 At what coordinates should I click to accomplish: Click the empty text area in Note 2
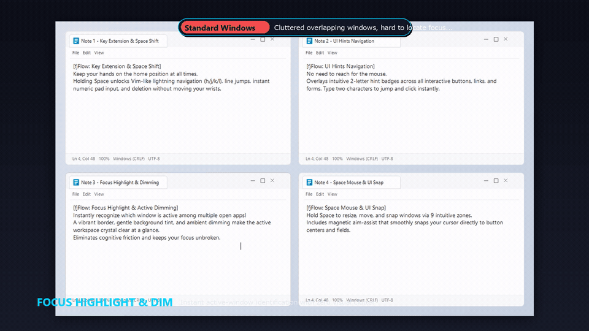coord(411,122)
